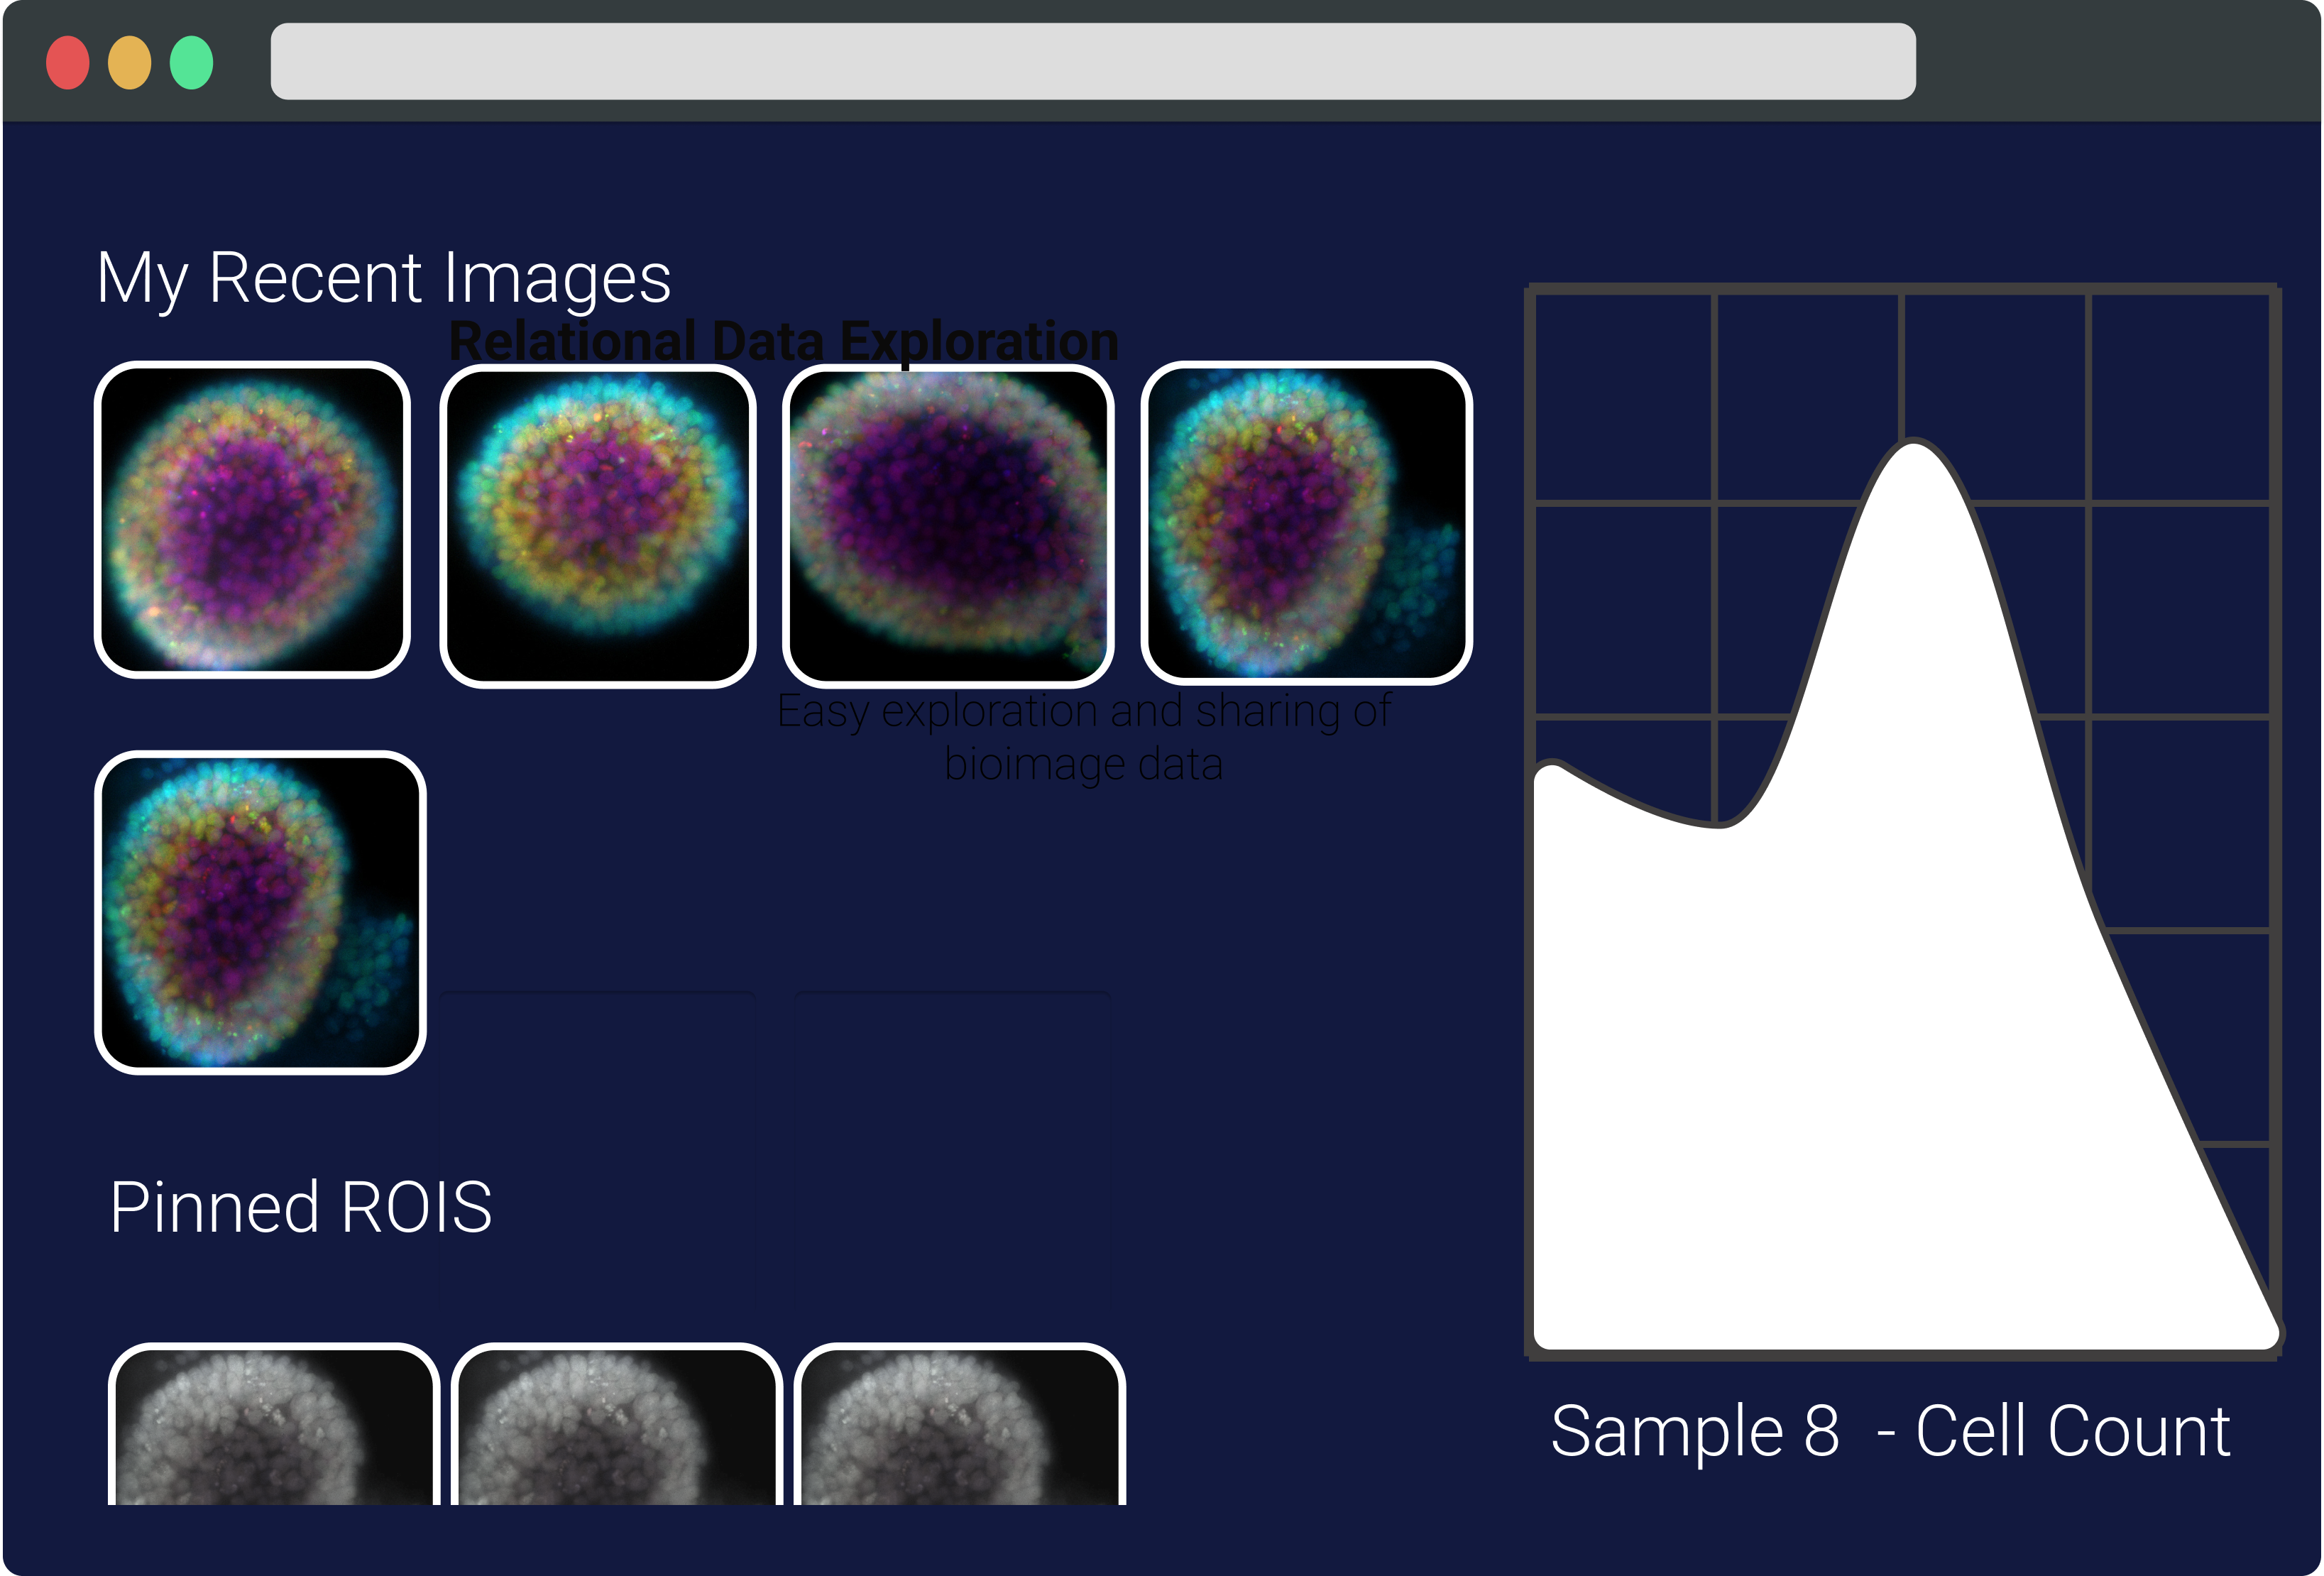This screenshot has width=2324, height=1576.
Task: Click the green maximize window button
Action: pos(191,63)
